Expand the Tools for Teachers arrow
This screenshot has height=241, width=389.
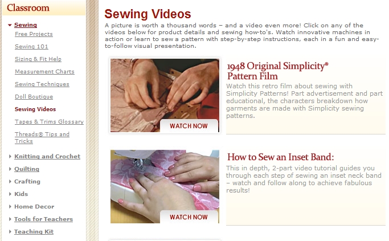pyautogui.click(x=10, y=219)
